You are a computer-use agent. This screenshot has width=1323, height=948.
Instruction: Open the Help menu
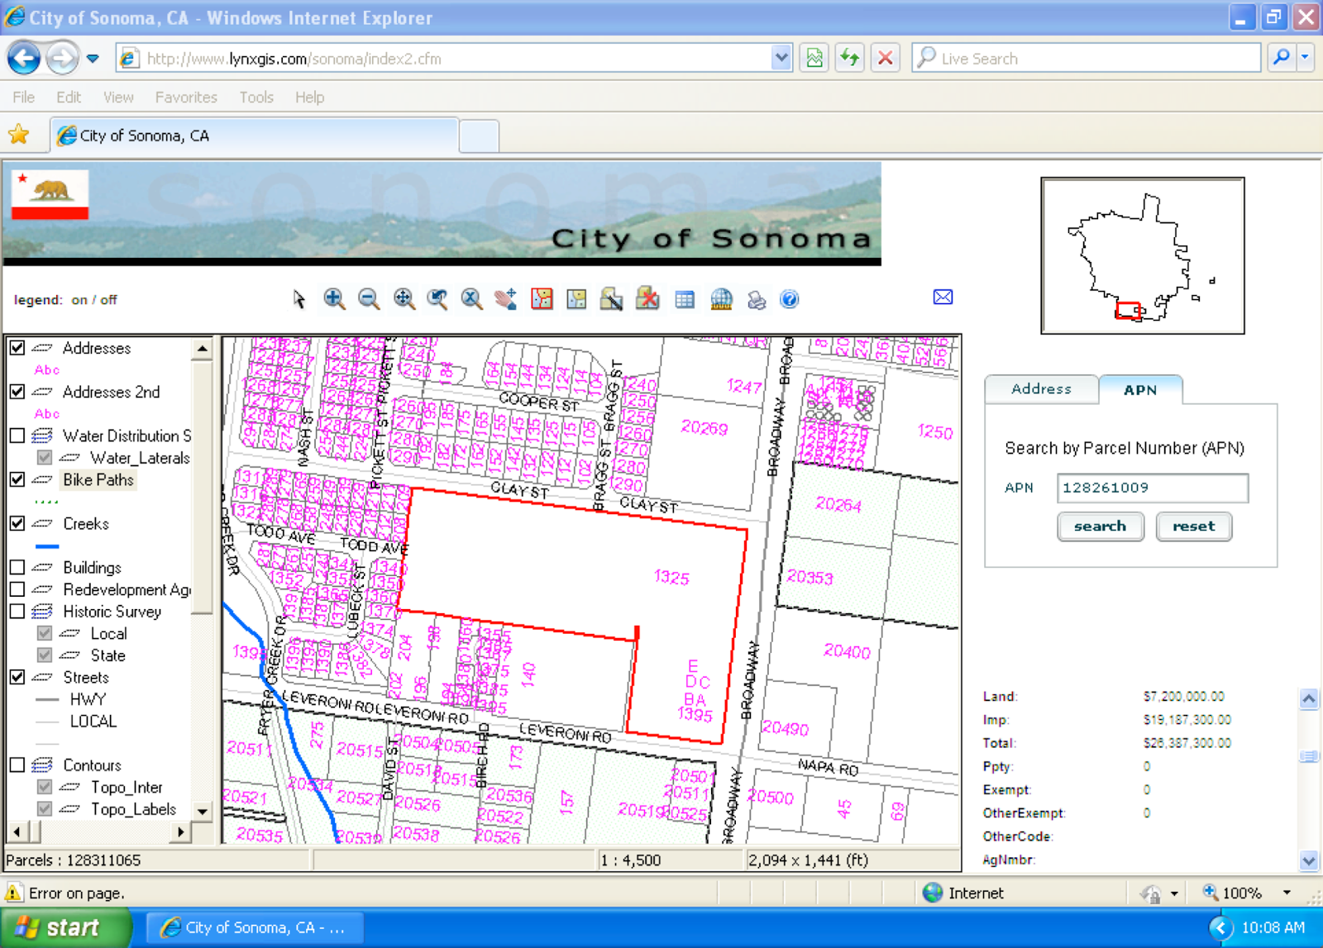pyautogui.click(x=310, y=97)
